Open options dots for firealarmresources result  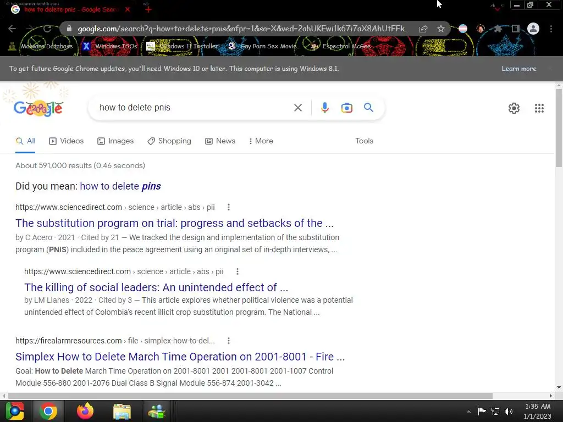click(x=229, y=341)
